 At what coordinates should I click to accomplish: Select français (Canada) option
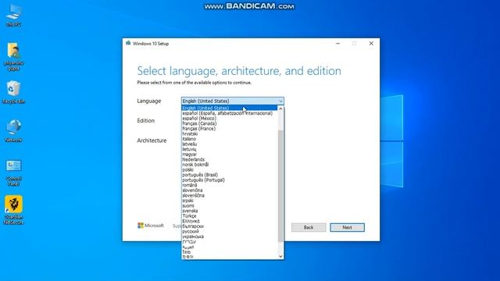point(230,123)
